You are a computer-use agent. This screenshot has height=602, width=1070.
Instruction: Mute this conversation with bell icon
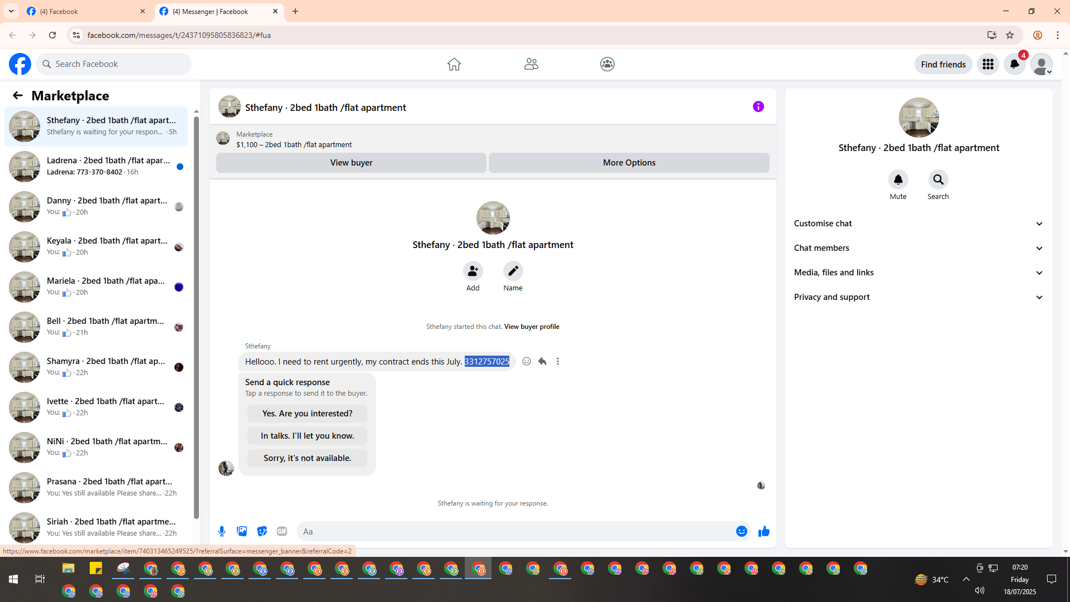coord(898,179)
